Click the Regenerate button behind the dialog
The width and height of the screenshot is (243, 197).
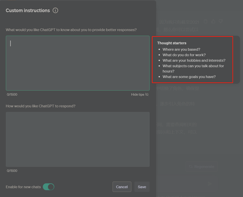pos(201,167)
